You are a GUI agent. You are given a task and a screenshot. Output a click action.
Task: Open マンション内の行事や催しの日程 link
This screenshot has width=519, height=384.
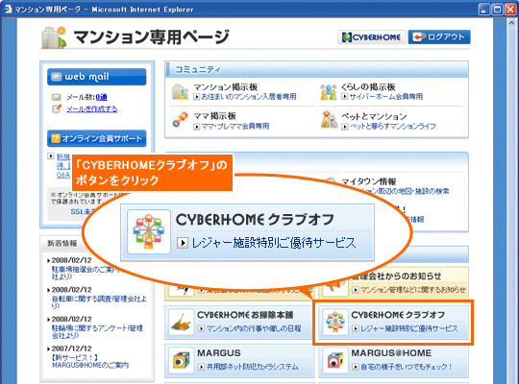coord(254,328)
